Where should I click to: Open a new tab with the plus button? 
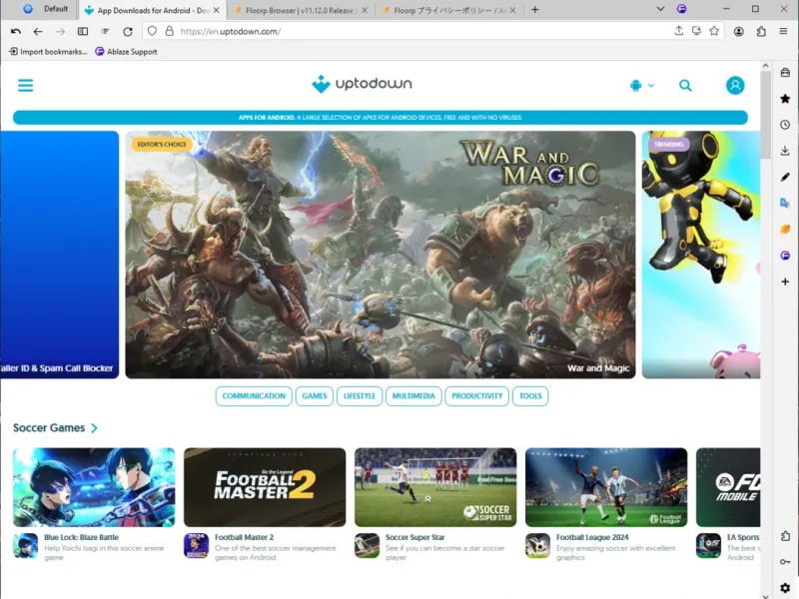click(535, 10)
